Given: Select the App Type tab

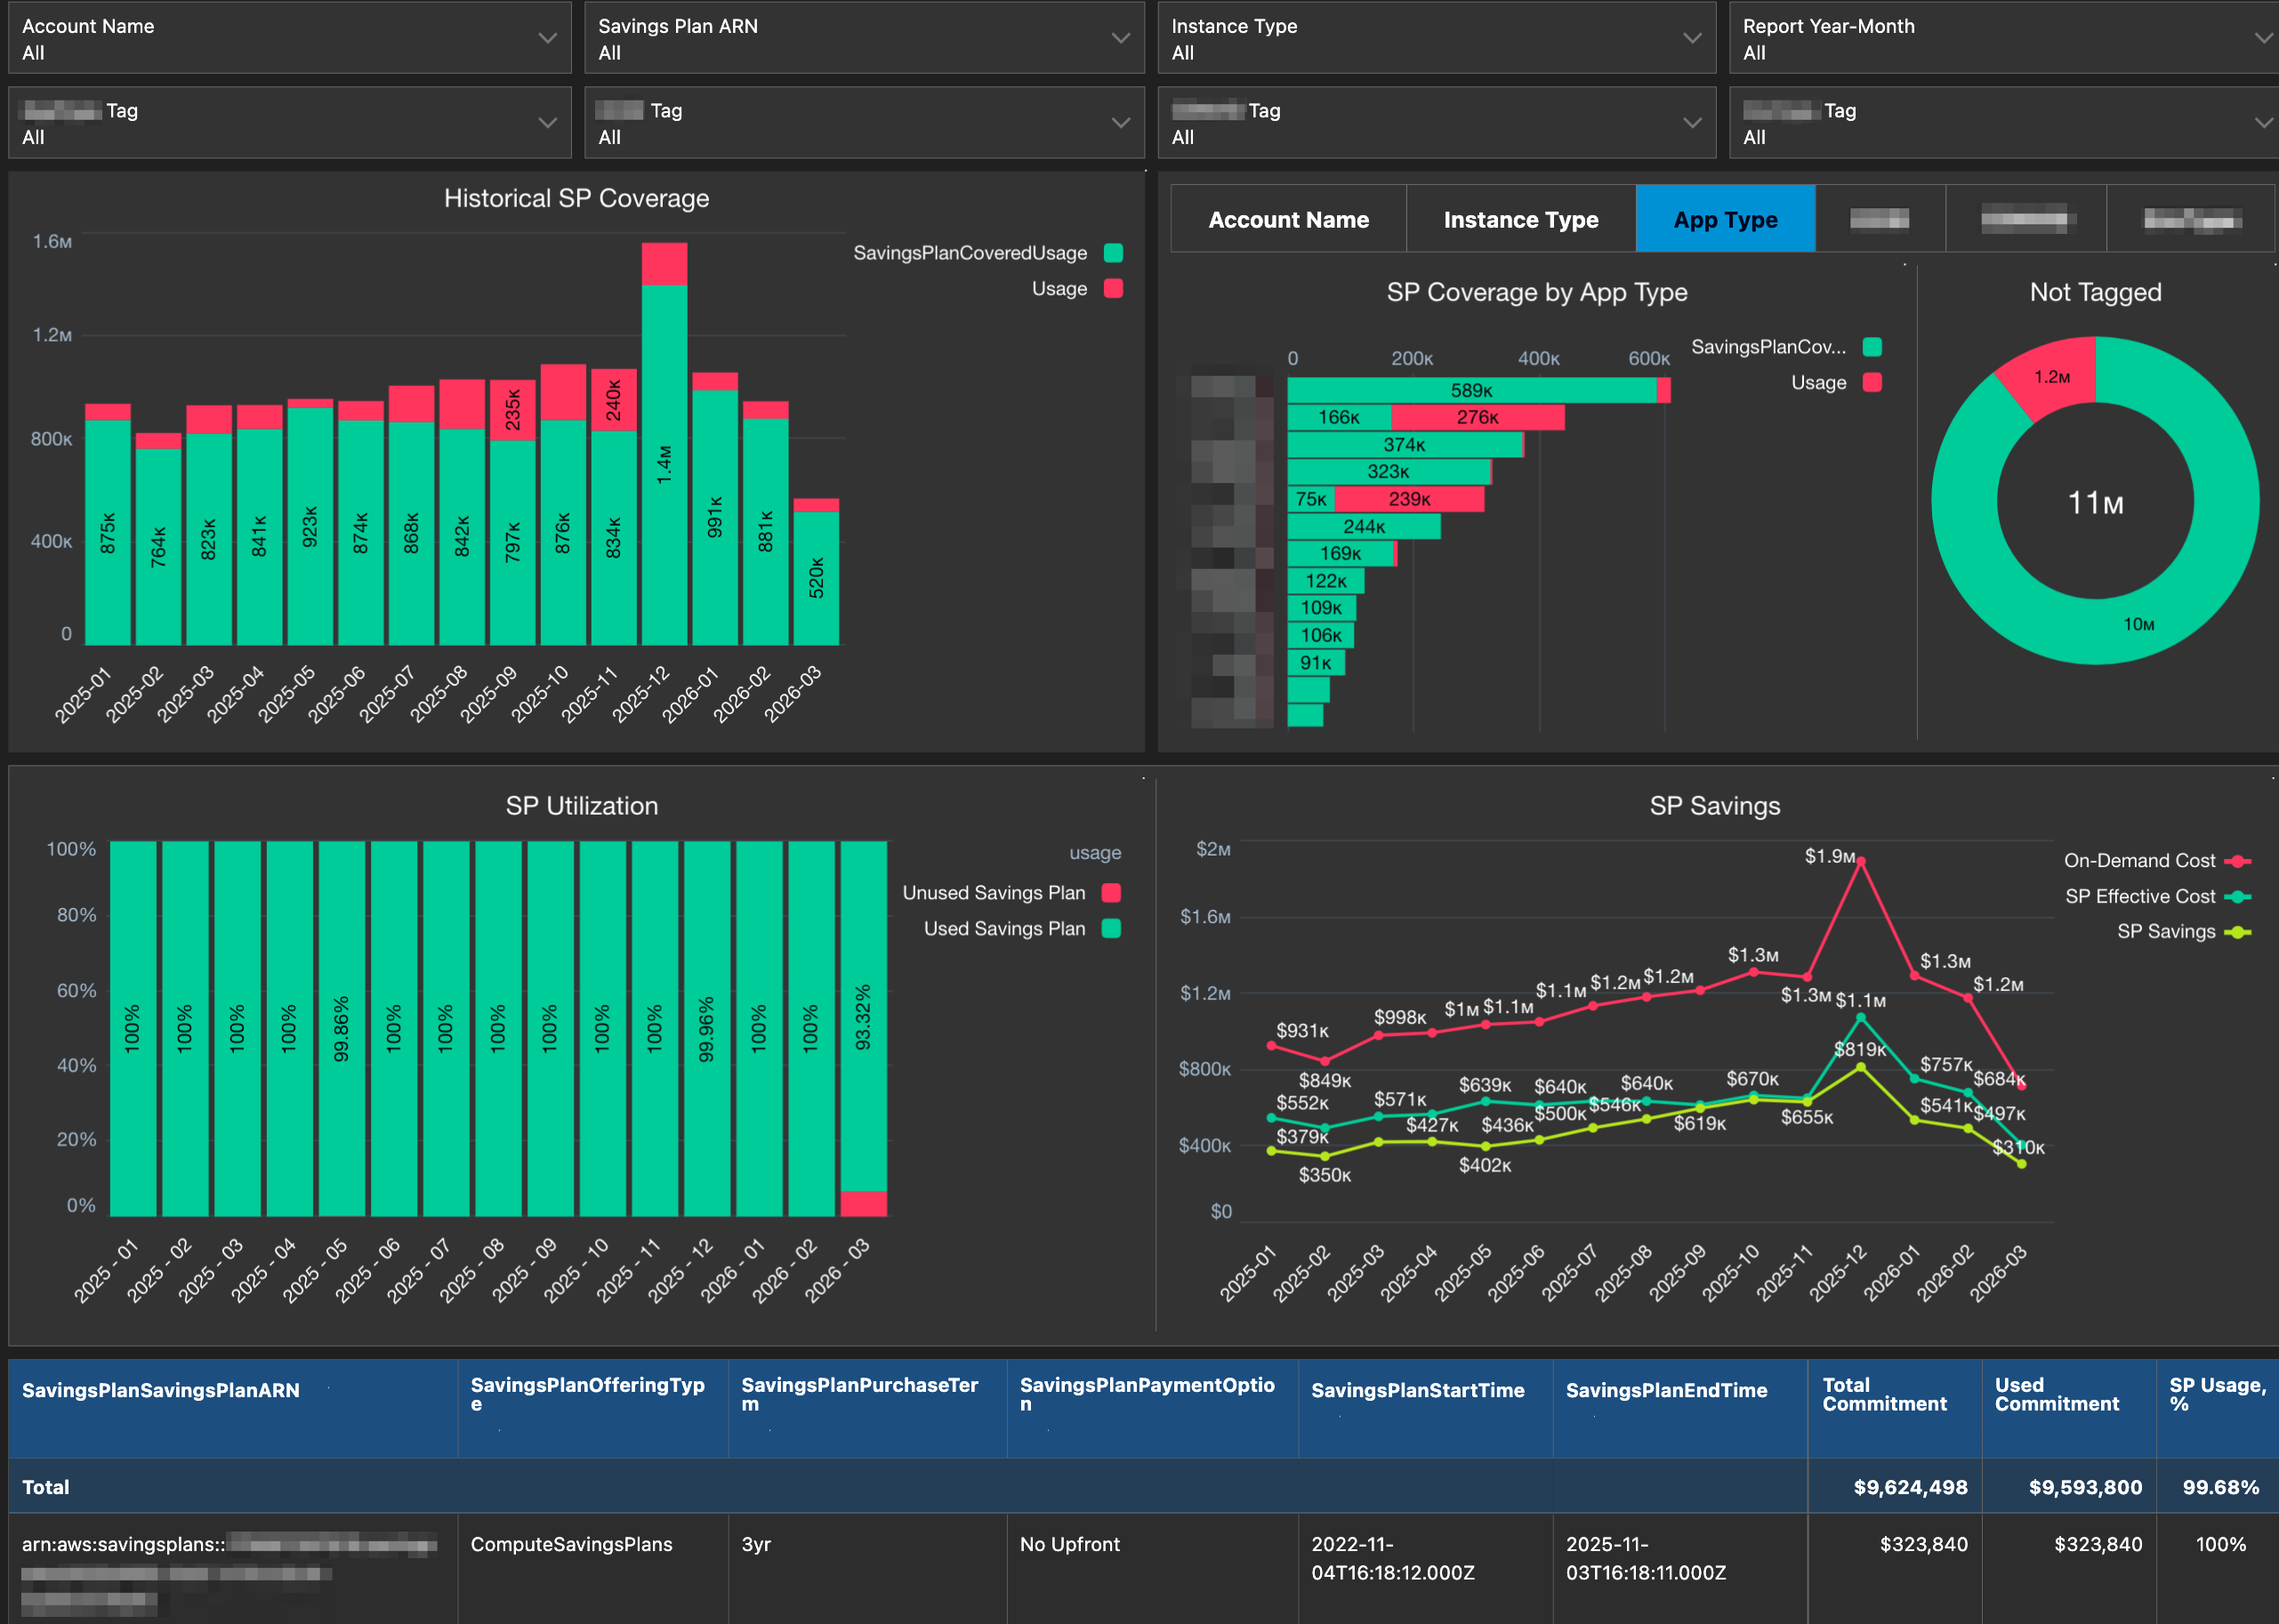Looking at the screenshot, I should (1725, 219).
